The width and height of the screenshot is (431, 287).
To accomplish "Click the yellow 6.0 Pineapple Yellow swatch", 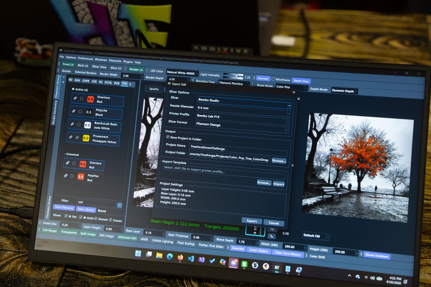I will 86,138.
